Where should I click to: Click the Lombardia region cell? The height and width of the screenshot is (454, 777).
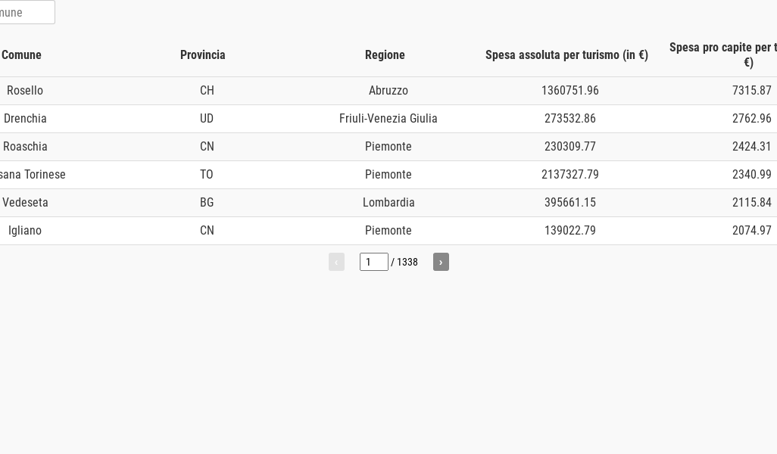coord(388,203)
